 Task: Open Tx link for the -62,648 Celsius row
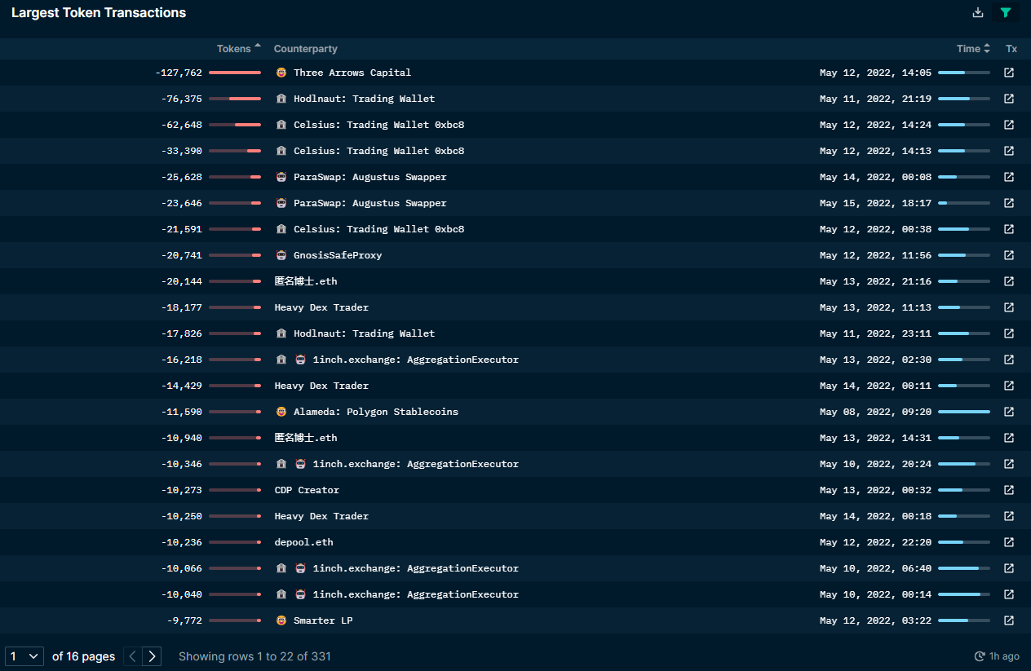click(x=1009, y=125)
